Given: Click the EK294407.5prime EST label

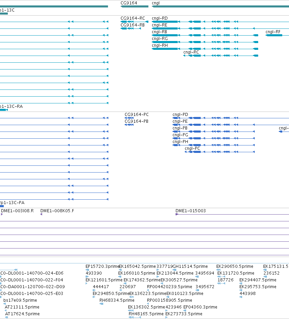Looking at the screenshot, I should pos(258,280).
